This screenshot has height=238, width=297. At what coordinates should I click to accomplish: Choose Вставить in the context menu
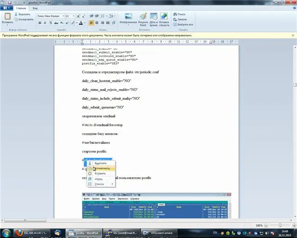point(101,174)
